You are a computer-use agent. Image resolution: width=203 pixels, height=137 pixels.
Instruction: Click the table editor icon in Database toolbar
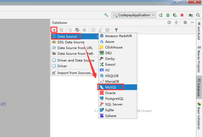point(93,30)
